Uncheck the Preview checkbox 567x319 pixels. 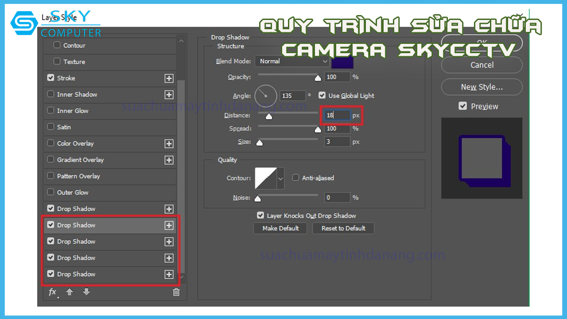[x=463, y=106]
